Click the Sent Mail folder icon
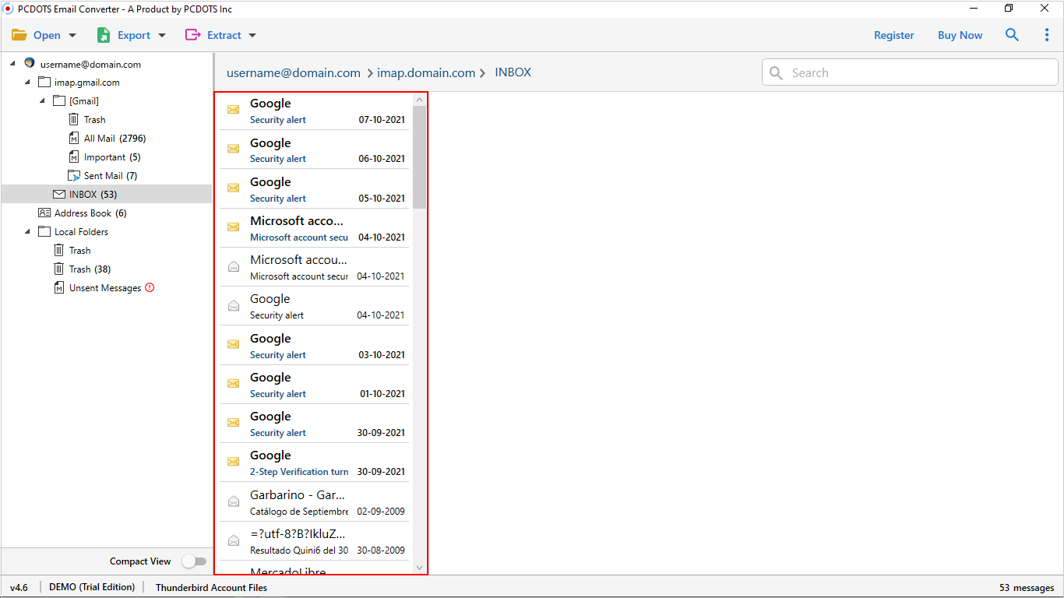This screenshot has height=598, width=1064. pyautogui.click(x=74, y=175)
